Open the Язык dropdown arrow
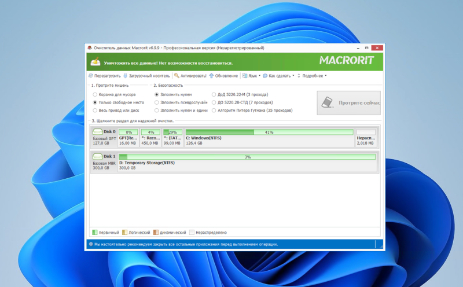The image size is (463, 287). pyautogui.click(x=259, y=76)
